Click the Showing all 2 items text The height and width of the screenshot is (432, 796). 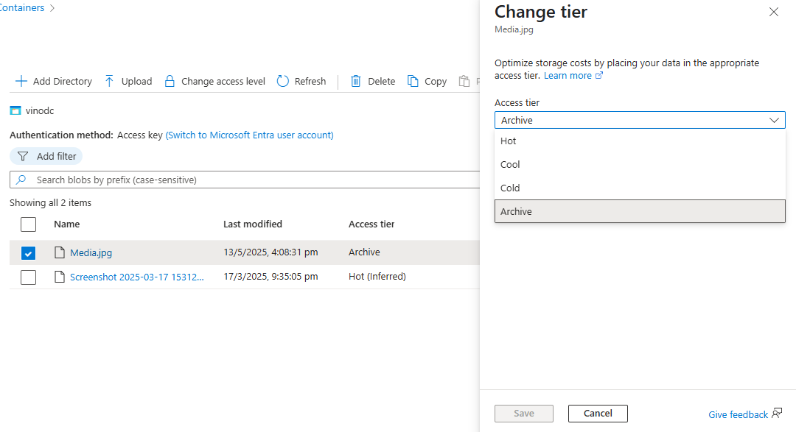50,203
